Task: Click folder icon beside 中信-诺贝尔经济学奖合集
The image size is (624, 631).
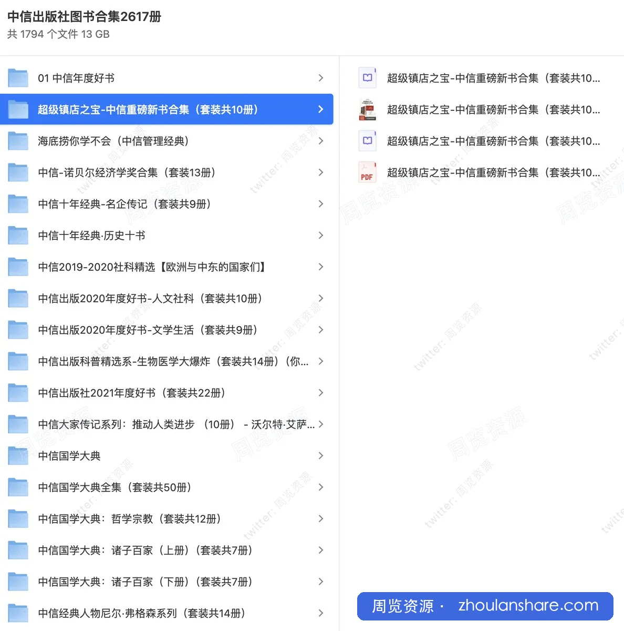Action: click(x=18, y=173)
